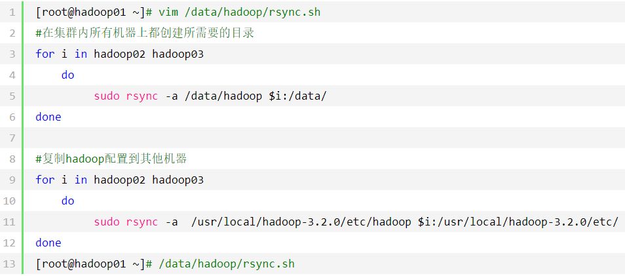Click the "rsync" command on line 11
This screenshot has height=276, width=625.
[142, 222]
